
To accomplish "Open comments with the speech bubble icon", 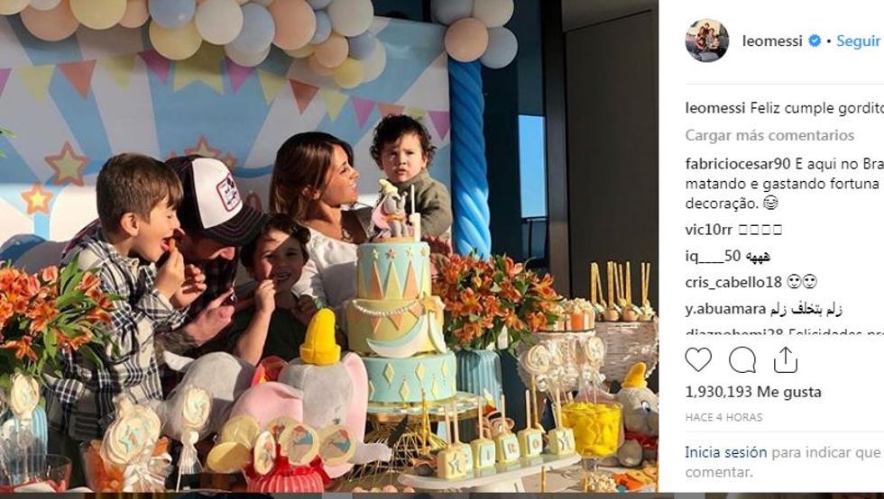I will pos(741,360).
